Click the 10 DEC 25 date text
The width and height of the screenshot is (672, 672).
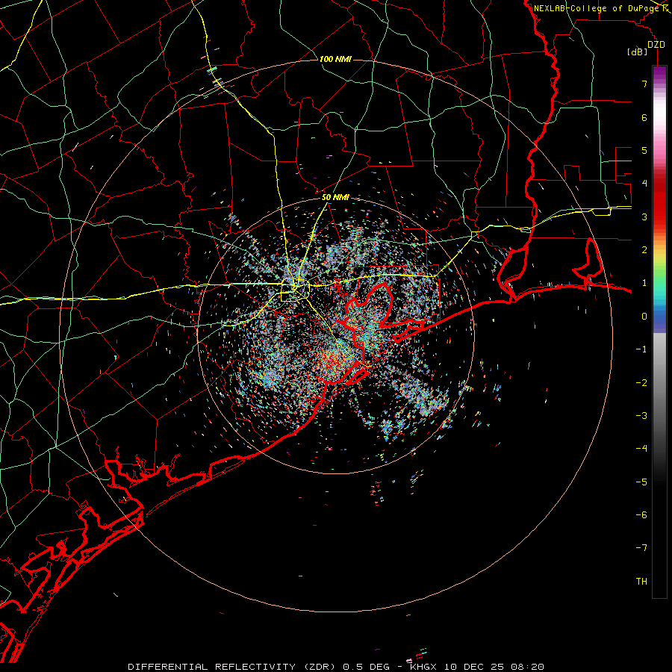tap(474, 667)
